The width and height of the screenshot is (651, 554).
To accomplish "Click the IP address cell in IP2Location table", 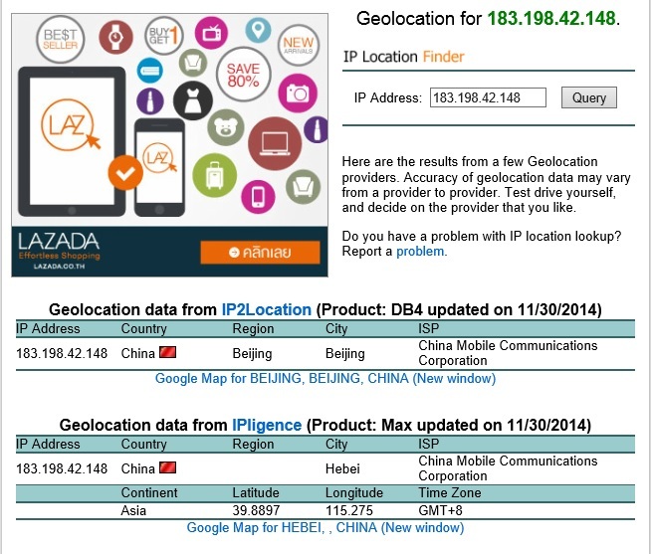I will [x=62, y=353].
